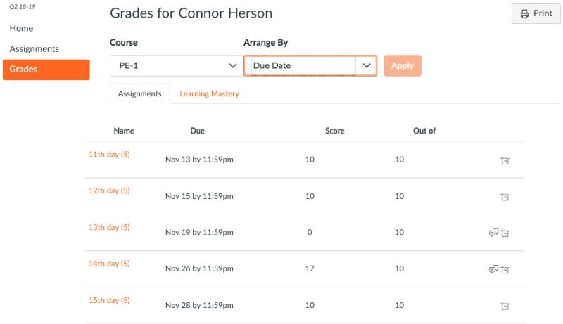This screenshot has height=324, width=563.
Task: Open the 15th day (5) assignment link
Action: pyautogui.click(x=109, y=300)
